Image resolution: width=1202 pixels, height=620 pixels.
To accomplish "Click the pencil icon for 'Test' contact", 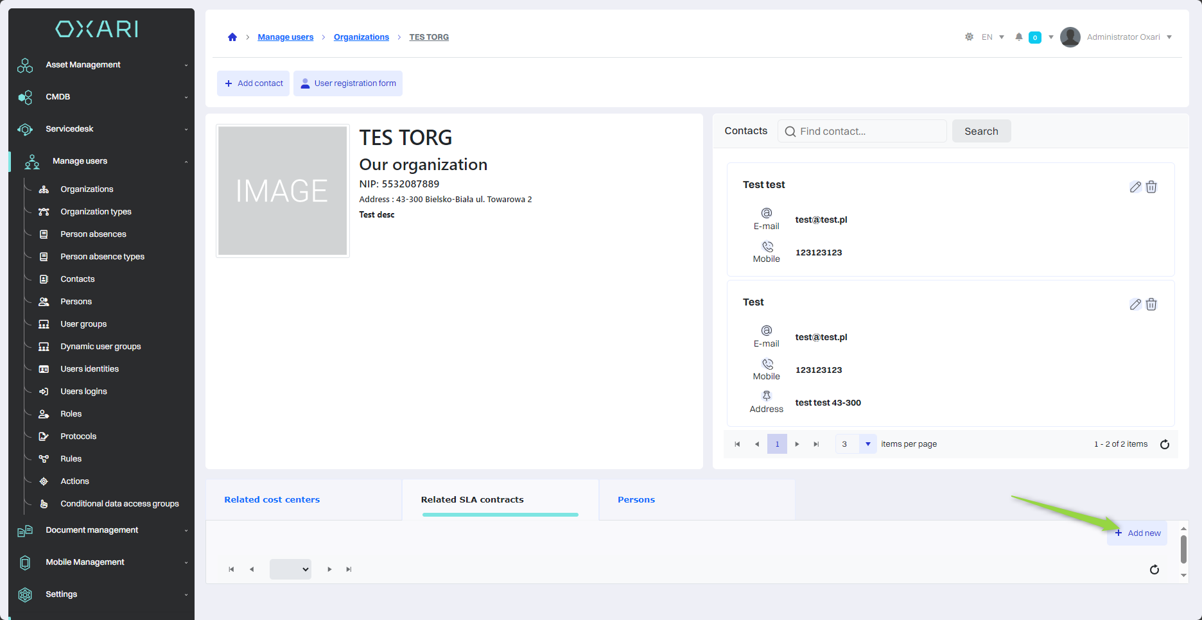I will click(1135, 304).
